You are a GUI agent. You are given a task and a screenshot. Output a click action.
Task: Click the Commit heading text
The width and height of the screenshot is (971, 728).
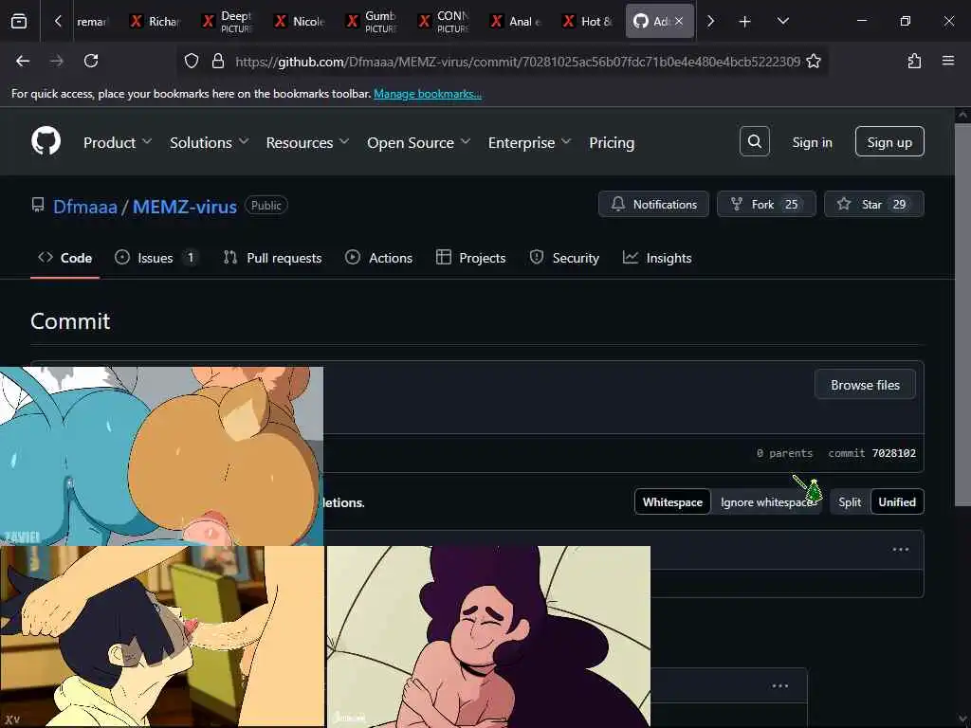(70, 321)
